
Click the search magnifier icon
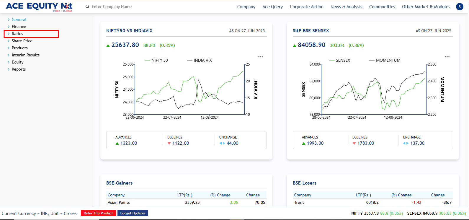coord(87,7)
